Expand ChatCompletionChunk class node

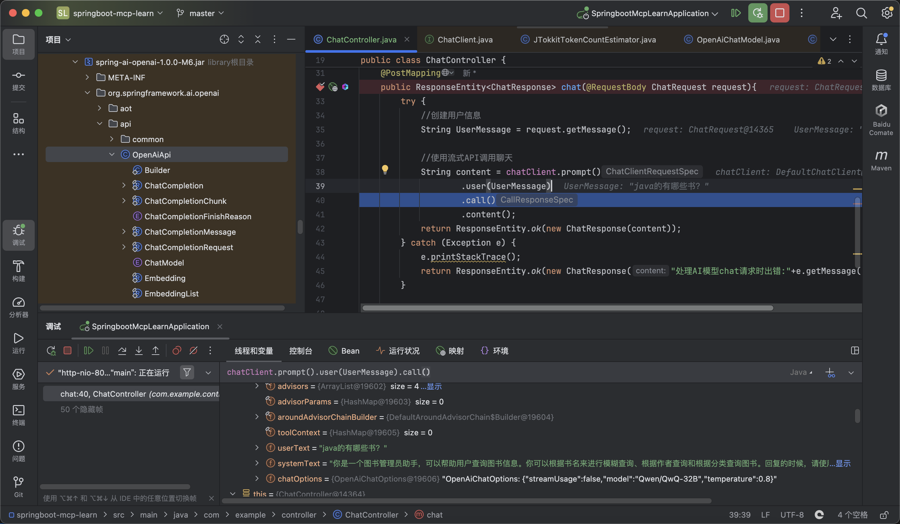pos(124,201)
